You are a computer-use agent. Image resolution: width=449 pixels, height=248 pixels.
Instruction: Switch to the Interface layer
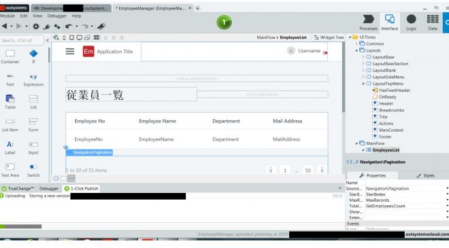389,22
